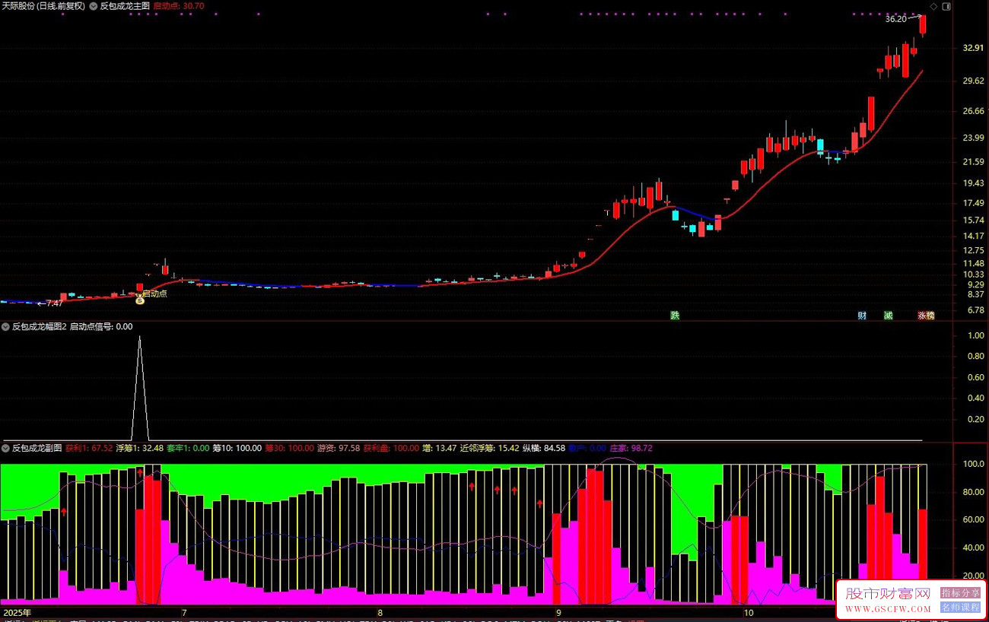
Task: Click the 23.99 price axis label
Action: pyautogui.click(x=974, y=138)
